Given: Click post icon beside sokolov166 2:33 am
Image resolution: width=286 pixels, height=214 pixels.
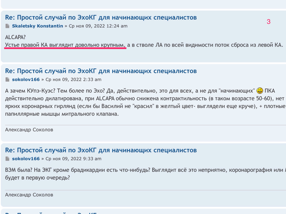Looking at the screenshot, I should pos(7,80).
